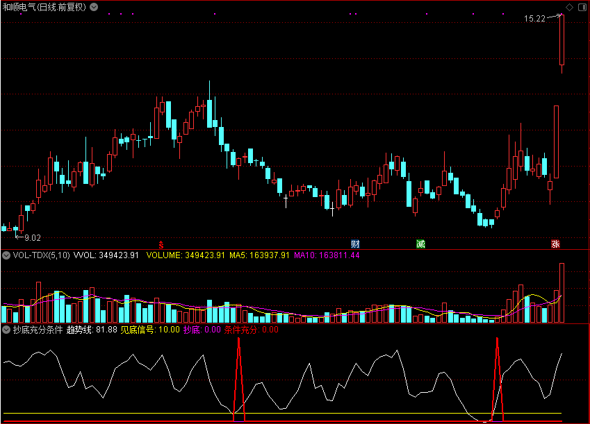Screen dimensions: 590x424
Task: Click the MA5: 163937.91 value
Action: tap(260, 255)
